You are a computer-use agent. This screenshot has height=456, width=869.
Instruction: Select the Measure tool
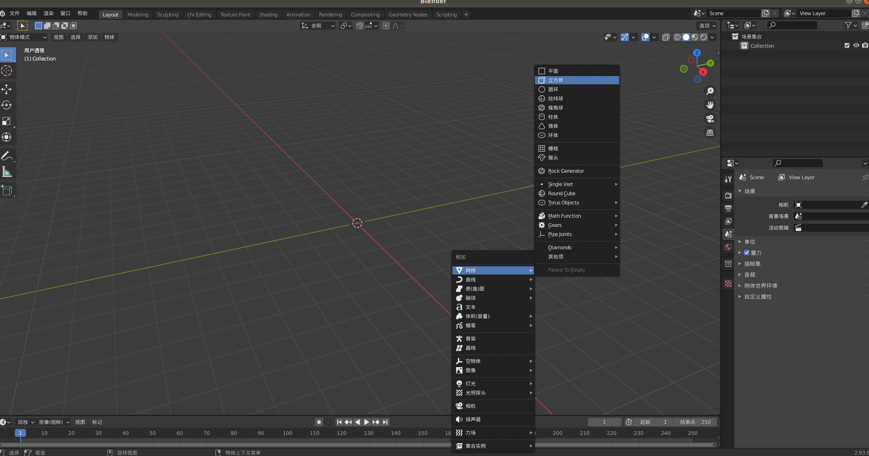coord(7,172)
